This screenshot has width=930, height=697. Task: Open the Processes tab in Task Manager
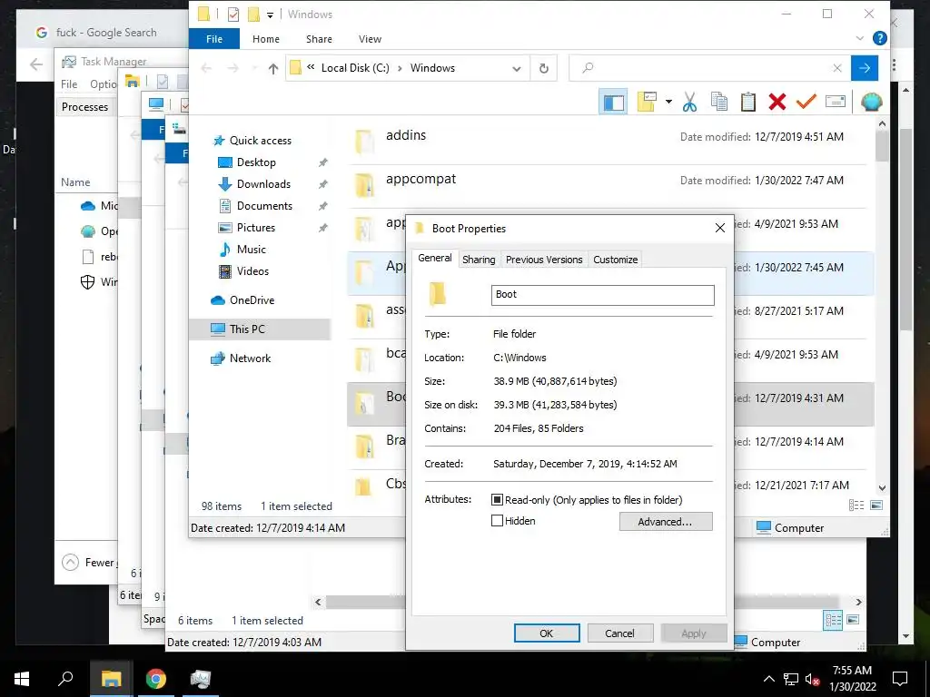[84, 107]
